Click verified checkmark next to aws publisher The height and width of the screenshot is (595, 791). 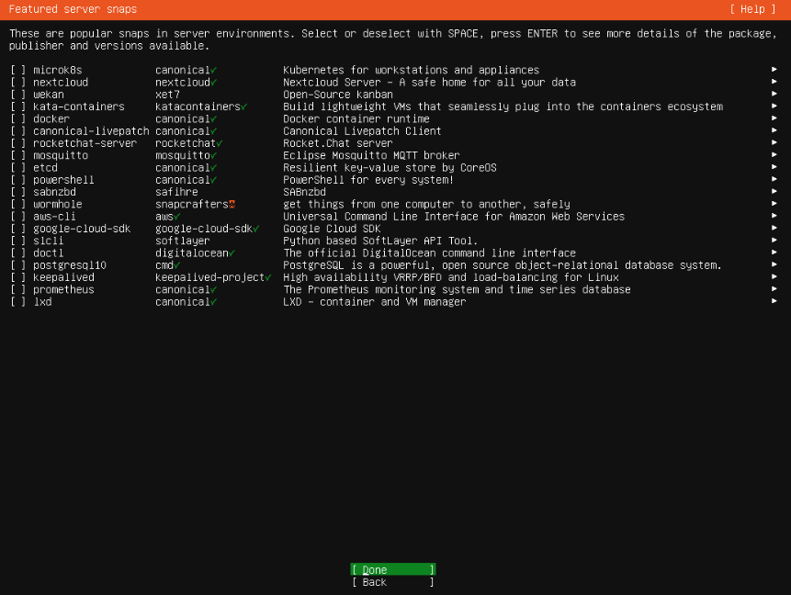176,217
